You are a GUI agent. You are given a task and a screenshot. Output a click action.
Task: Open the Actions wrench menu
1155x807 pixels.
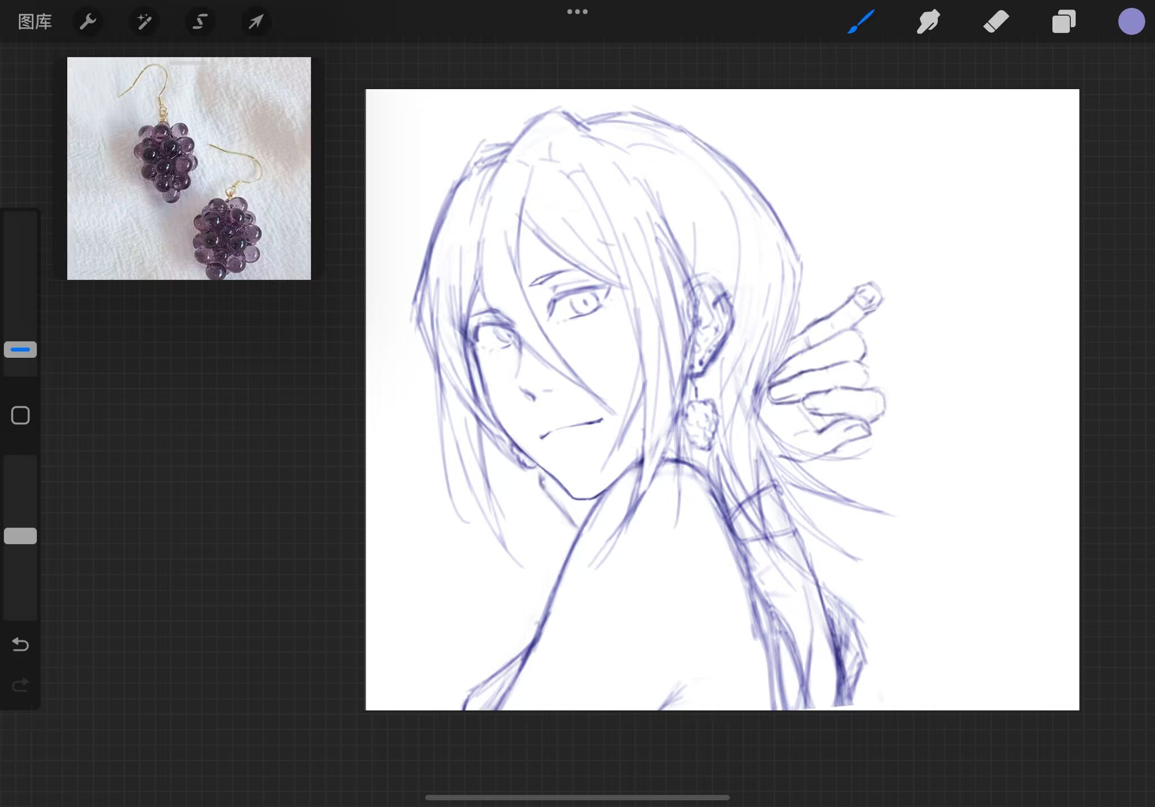tap(88, 22)
